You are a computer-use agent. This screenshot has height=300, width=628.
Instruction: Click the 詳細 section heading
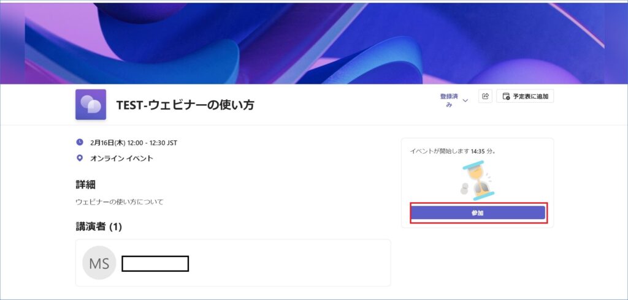85,184
